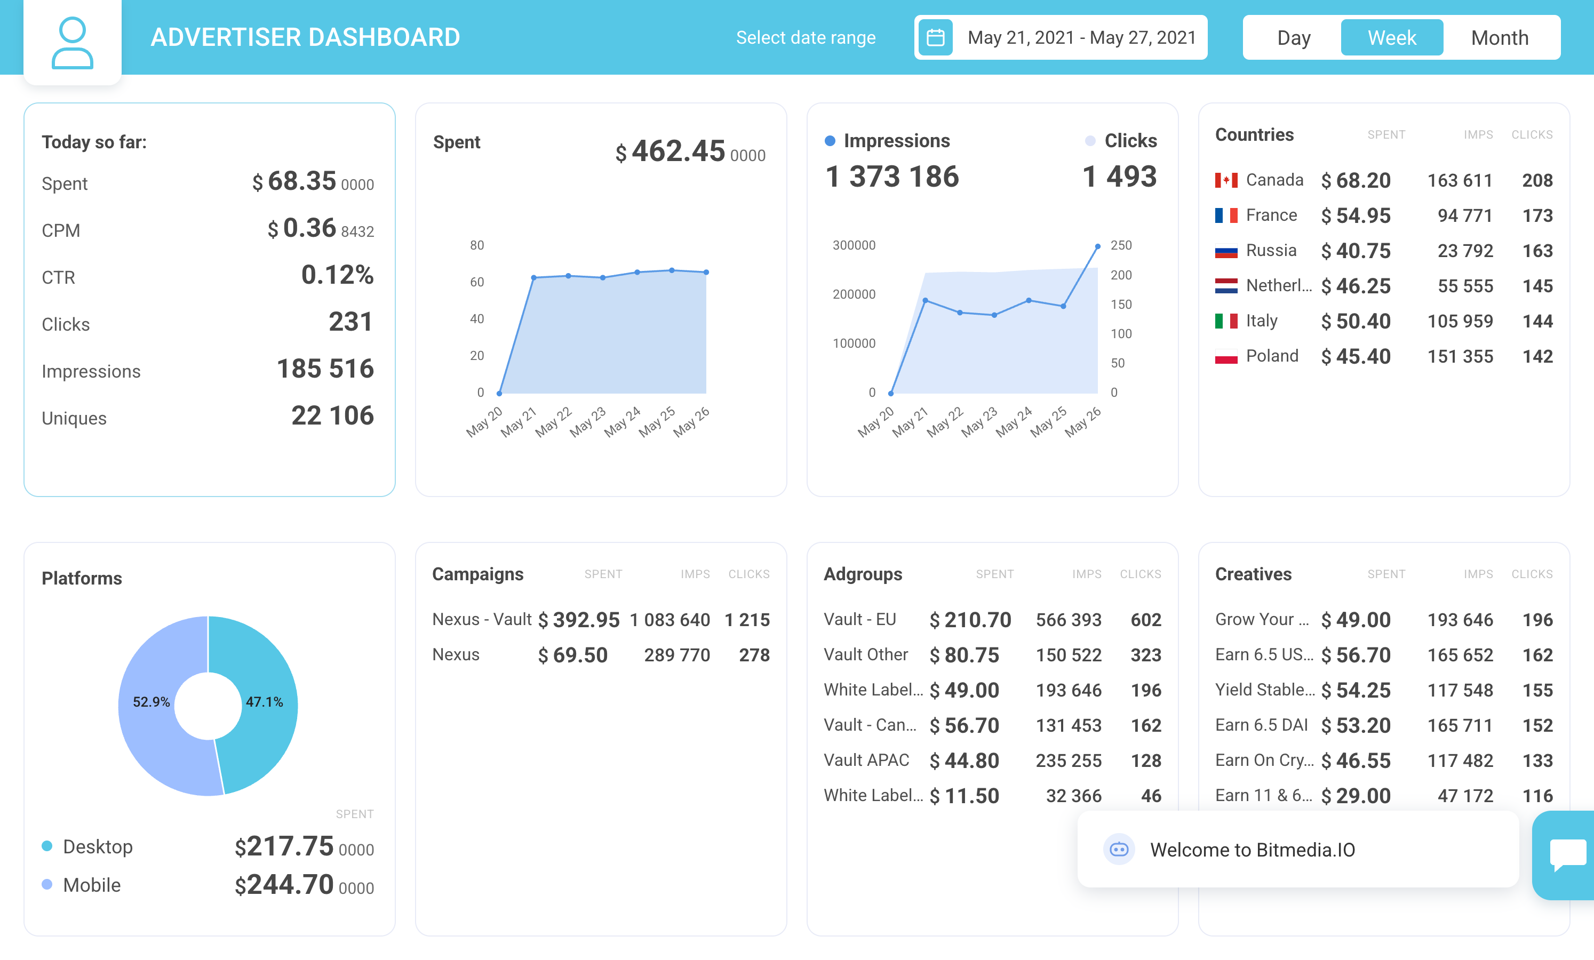Select the Vault - EU adgroup
The height and width of the screenshot is (960, 1594).
(x=992, y=619)
